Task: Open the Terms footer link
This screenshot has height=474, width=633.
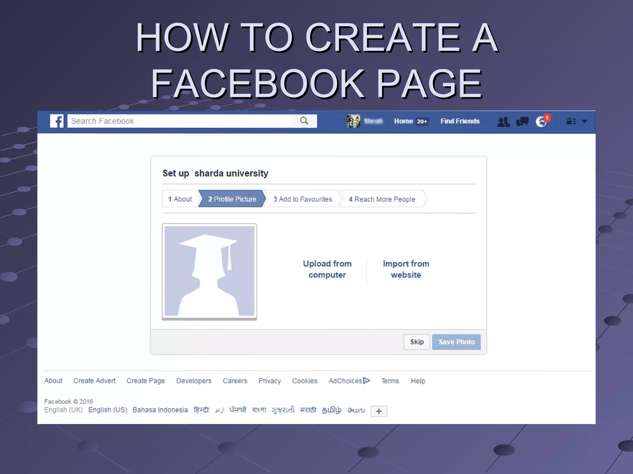Action: [390, 381]
